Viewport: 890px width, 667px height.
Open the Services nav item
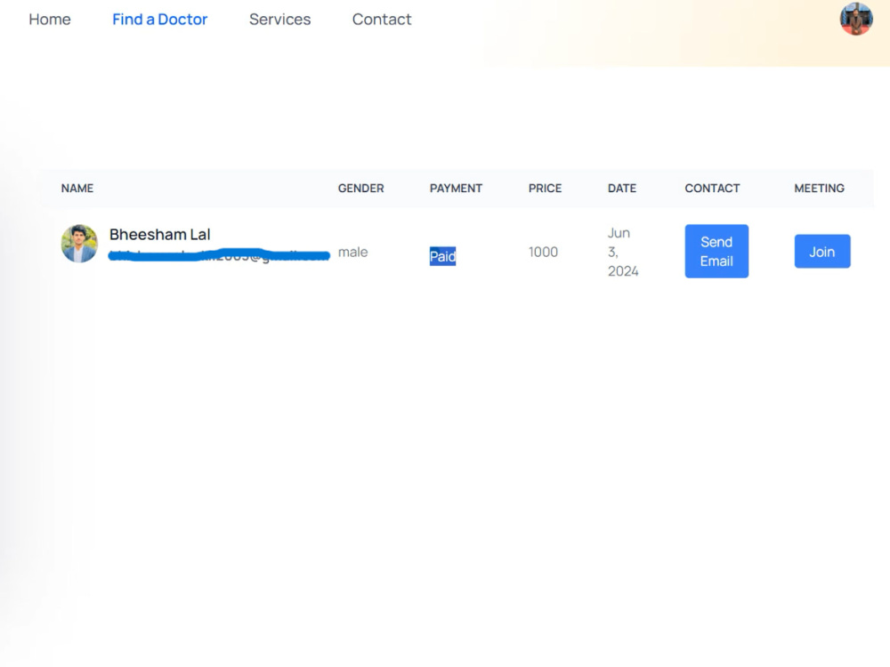click(279, 20)
